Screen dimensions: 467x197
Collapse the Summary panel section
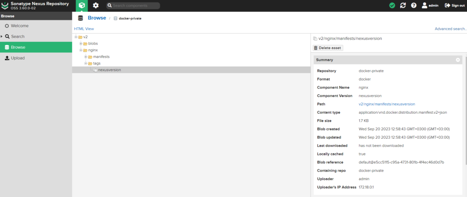pos(457,60)
